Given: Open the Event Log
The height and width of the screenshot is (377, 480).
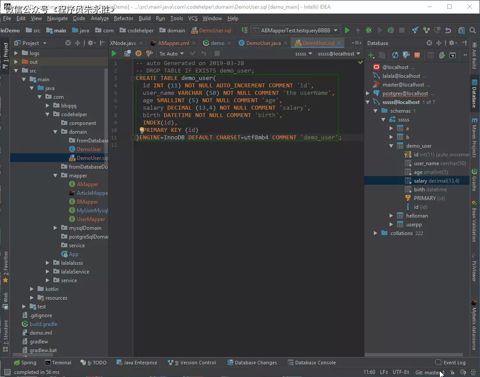Looking at the screenshot, I should 454,363.
